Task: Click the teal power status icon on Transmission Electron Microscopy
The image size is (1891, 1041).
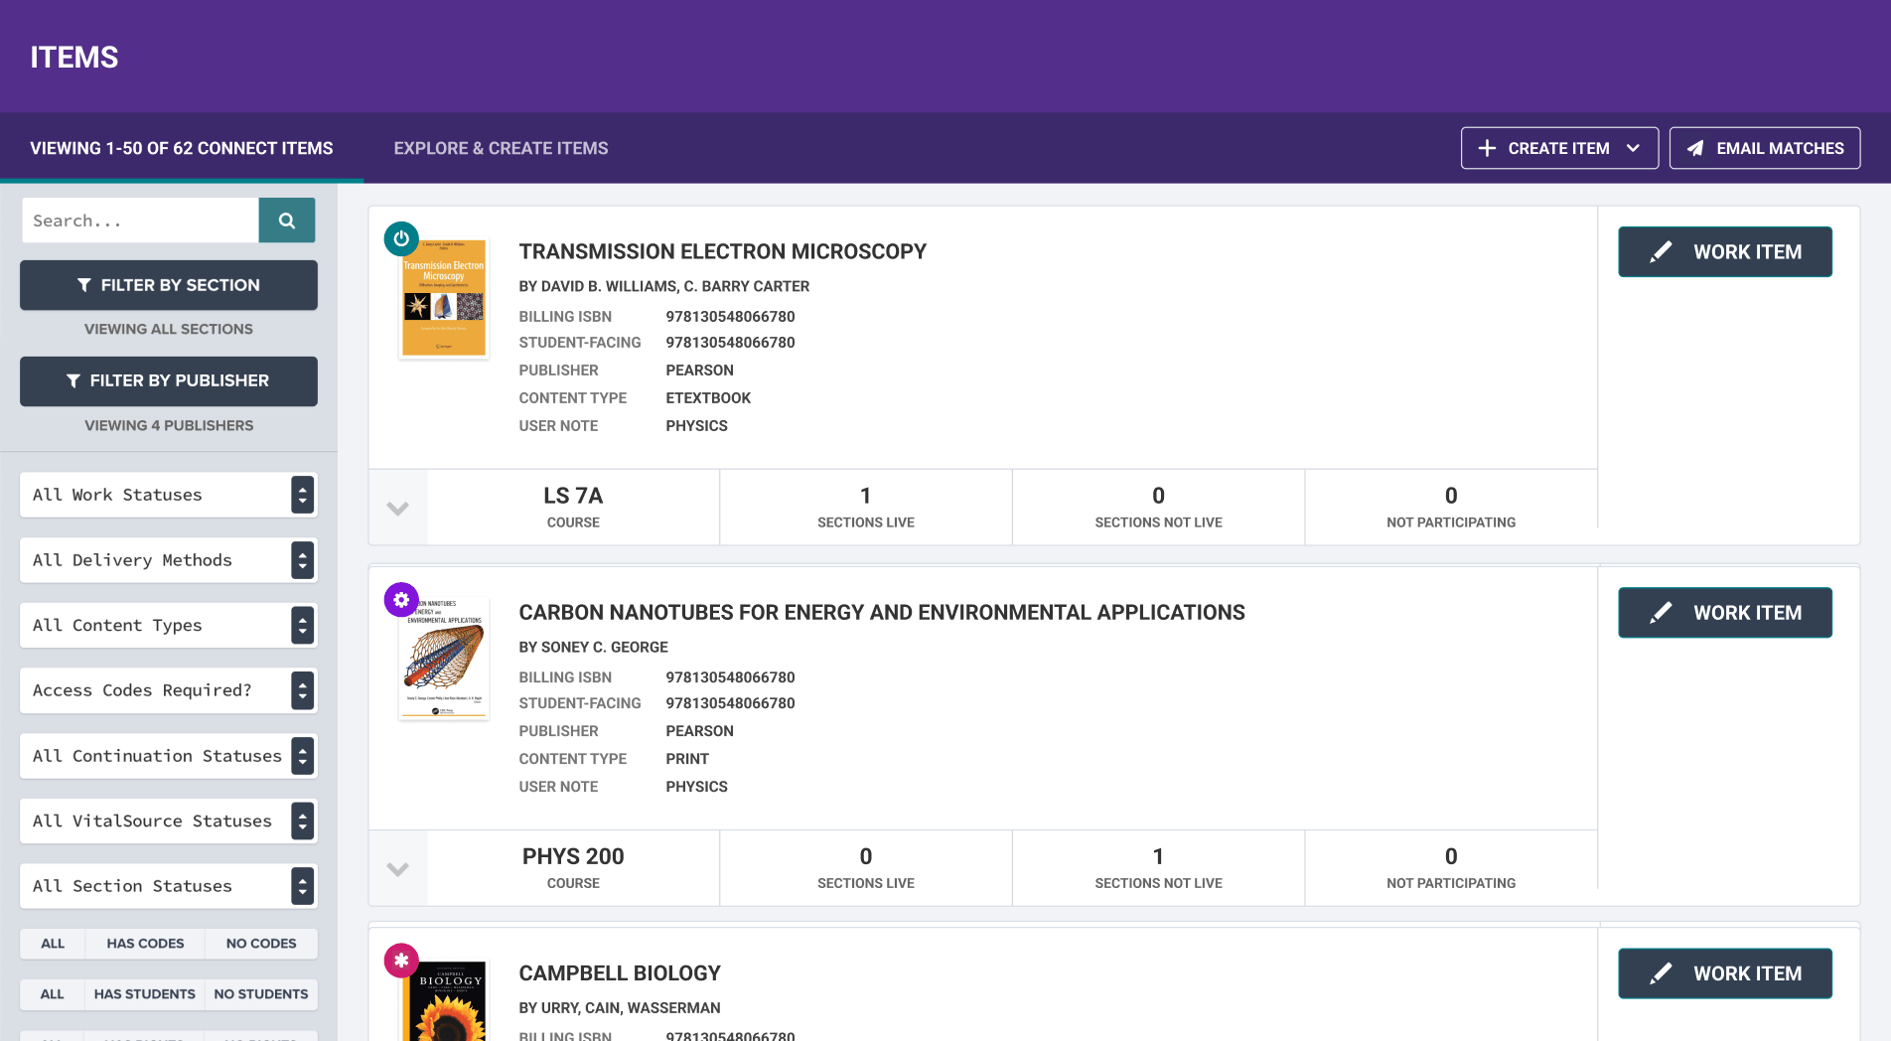Action: click(x=401, y=238)
